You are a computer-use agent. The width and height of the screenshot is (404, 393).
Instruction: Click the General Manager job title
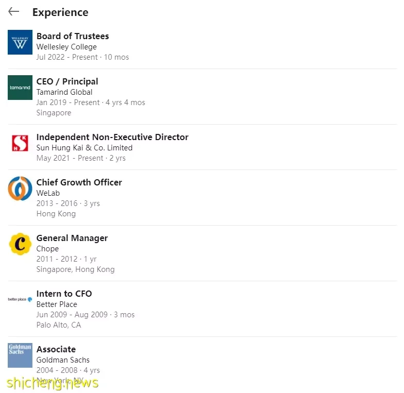pyautogui.click(x=72, y=238)
